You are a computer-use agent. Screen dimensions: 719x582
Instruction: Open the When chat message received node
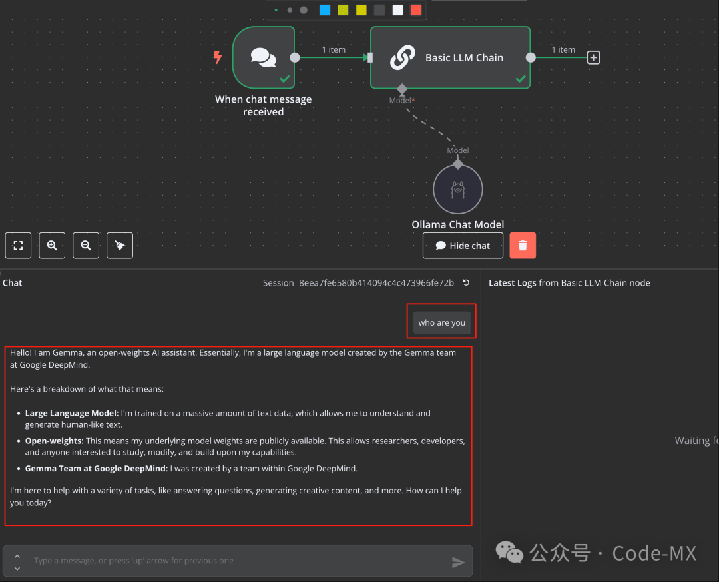pyautogui.click(x=264, y=57)
